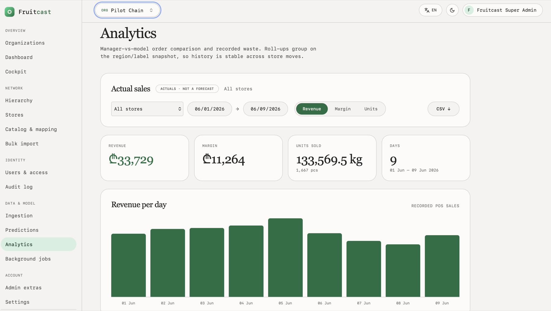Select the Revenue metric toggle
This screenshot has height=311, width=551.
[312, 109]
